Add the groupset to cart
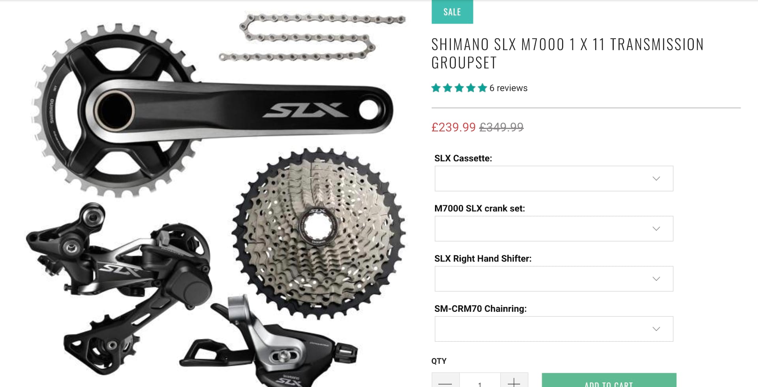758x387 pixels. 609,381
